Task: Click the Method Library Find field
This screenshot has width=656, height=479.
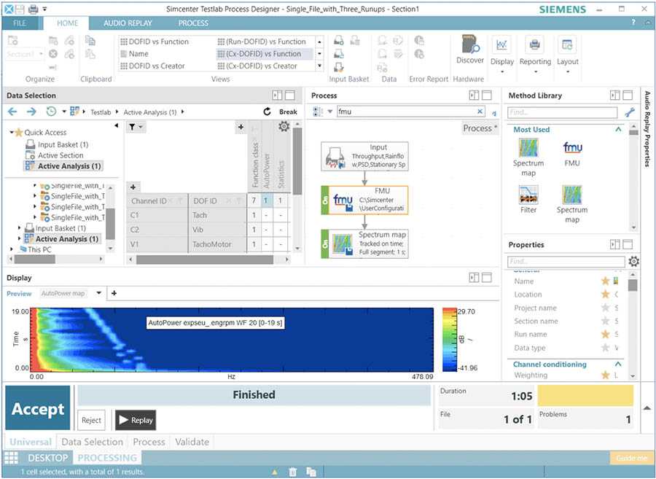Action: pyautogui.click(x=562, y=112)
